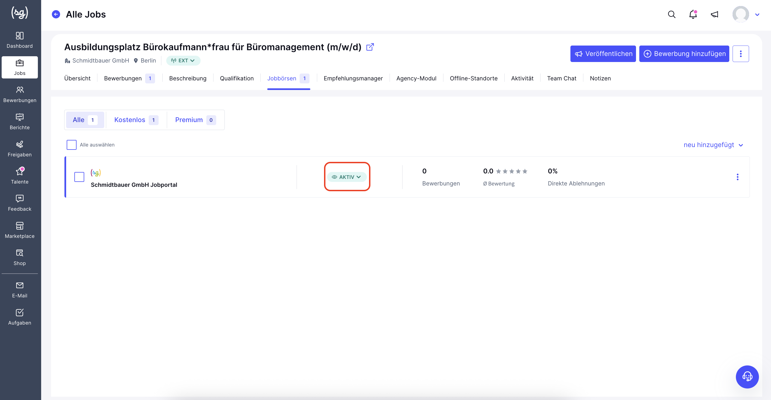Viewport: 771px width, 400px height.
Task: Open the Agency-Modul tab
Action: [416, 78]
